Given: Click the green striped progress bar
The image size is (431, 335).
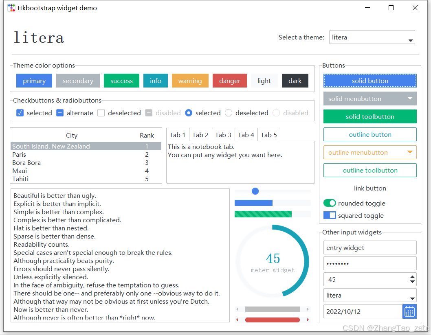Looking at the screenshot, I should [x=273, y=214].
